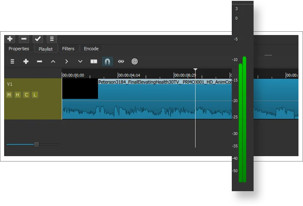Mute track V1 with the M button
Image resolution: width=303 pixels, height=206 pixels.
[9, 95]
